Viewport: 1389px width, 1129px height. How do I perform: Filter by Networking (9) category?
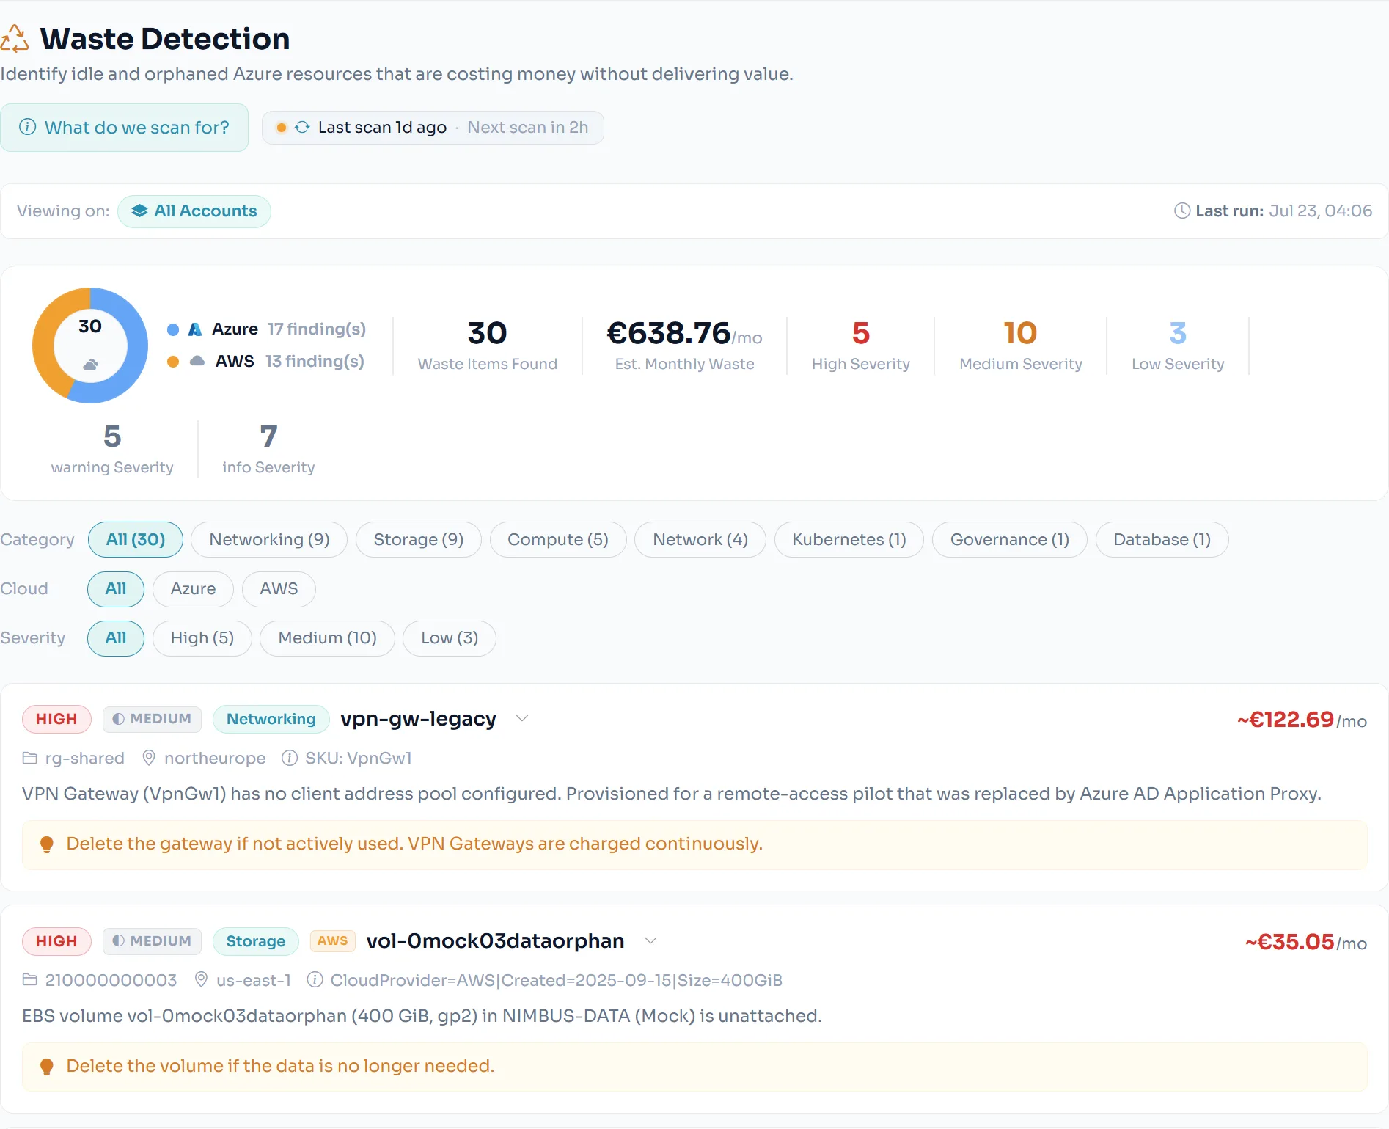(x=269, y=540)
